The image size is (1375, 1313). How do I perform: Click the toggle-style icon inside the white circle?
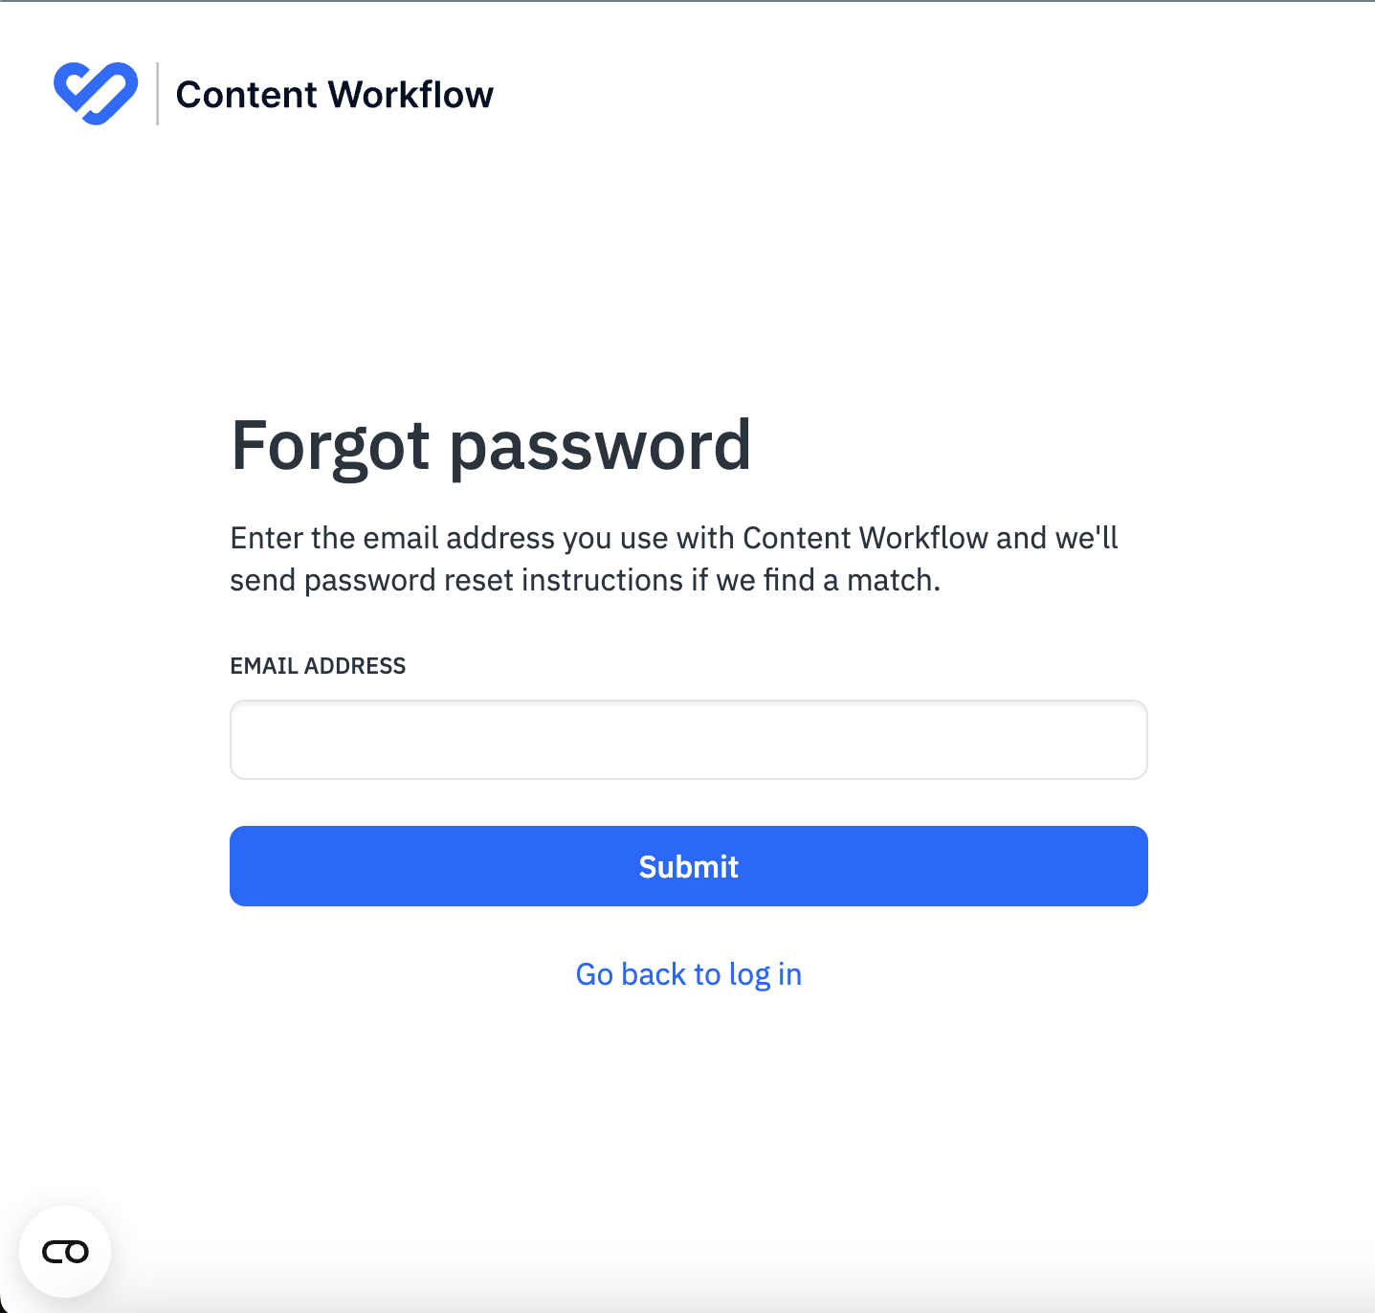point(64,1251)
